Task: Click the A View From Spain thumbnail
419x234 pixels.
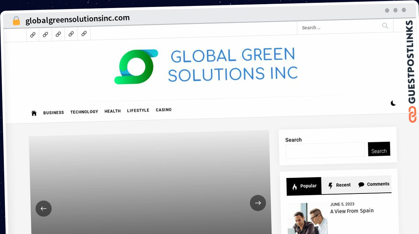Action: pyautogui.click(x=308, y=219)
